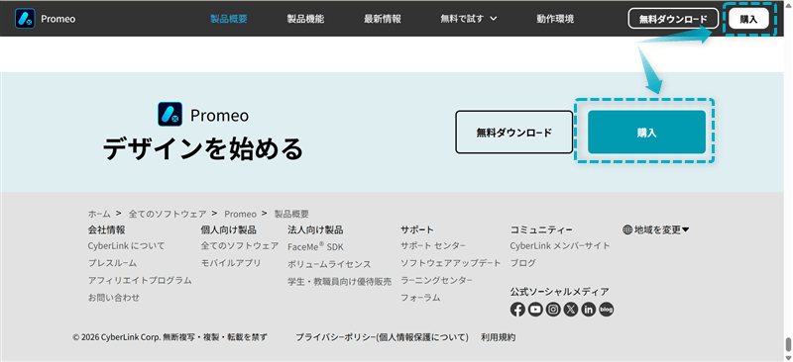Screen dimensions: 793x362
Task: Click the header 購入 button
Action: tap(748, 19)
